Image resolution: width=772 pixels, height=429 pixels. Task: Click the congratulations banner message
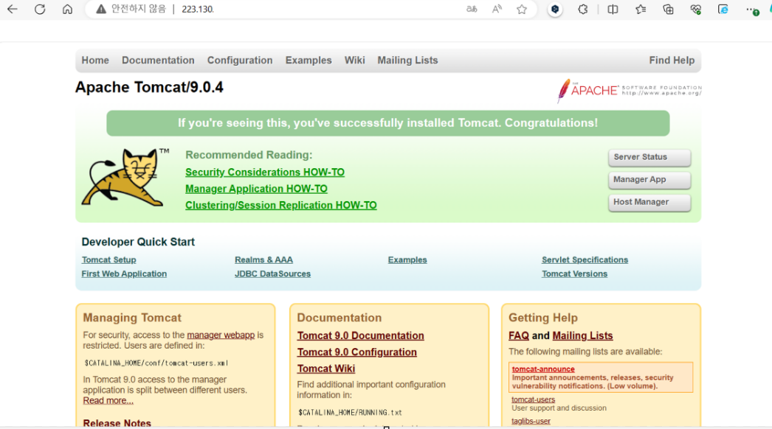point(388,123)
